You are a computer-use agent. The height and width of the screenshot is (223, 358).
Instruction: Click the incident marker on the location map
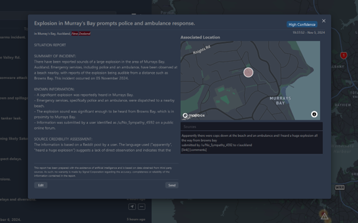point(248,73)
